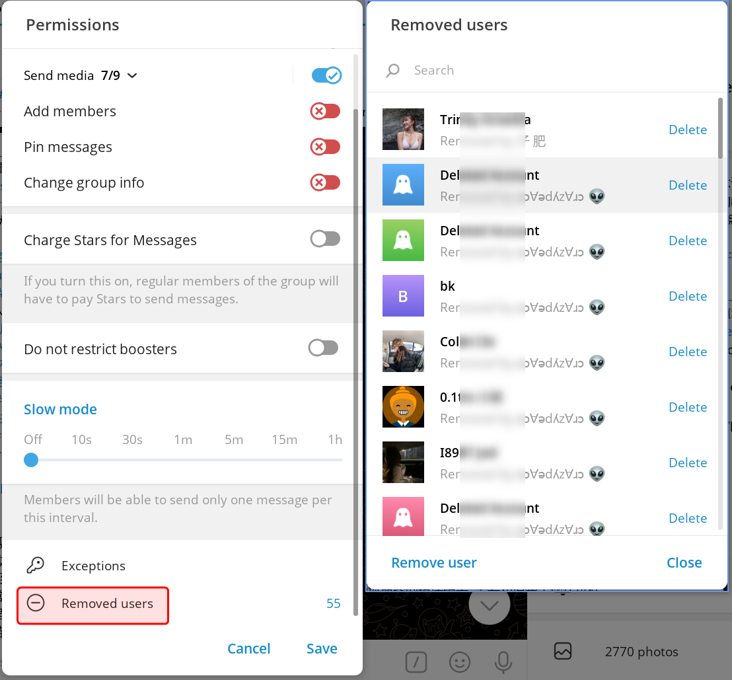The image size is (732, 680).
Task: Expand the Send media 7/9 chevron
Action: pos(132,76)
